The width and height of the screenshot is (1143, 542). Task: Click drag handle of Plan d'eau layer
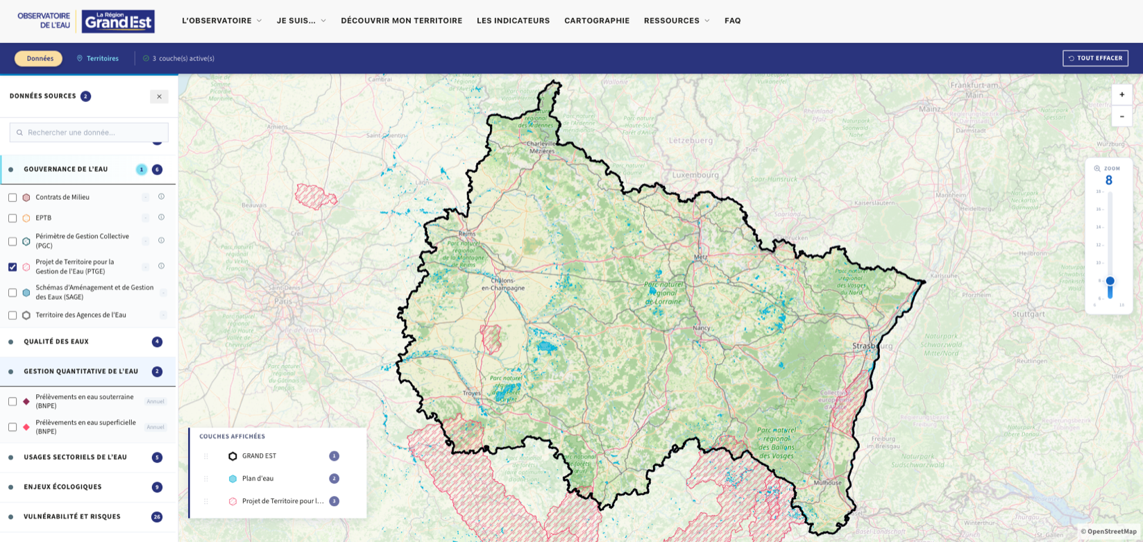pos(206,479)
